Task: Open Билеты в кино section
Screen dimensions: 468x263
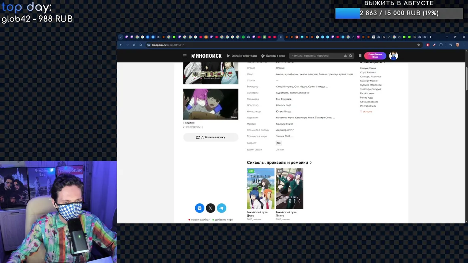Action: click(x=273, y=56)
